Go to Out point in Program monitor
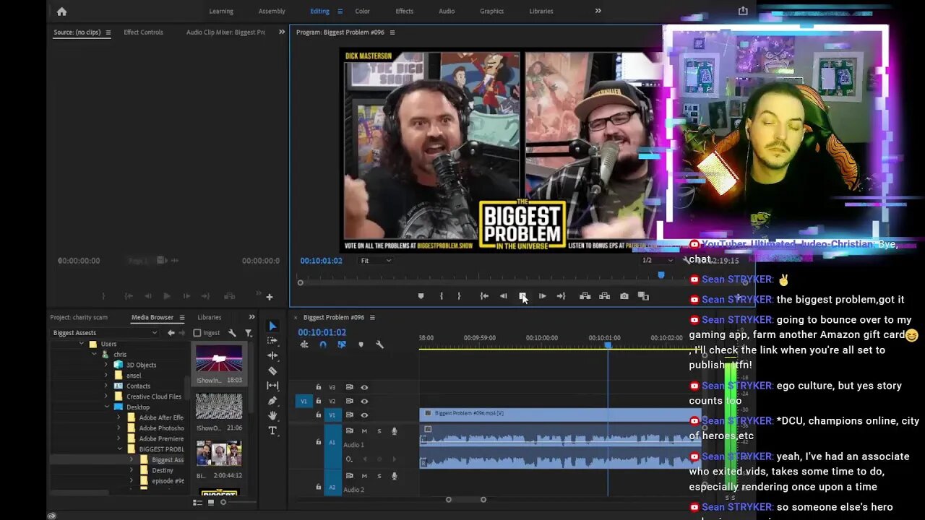925x520 pixels. pyautogui.click(x=561, y=296)
